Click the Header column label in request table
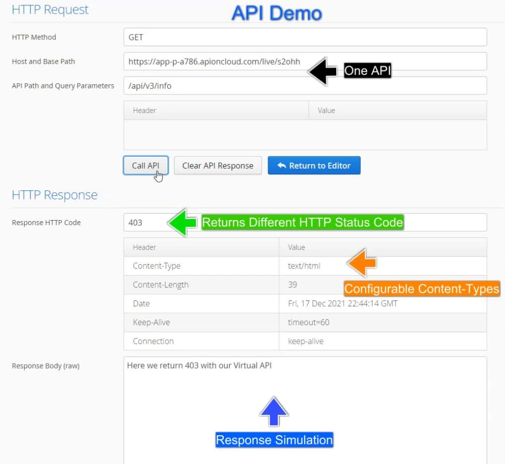Viewport: 505px width, 464px height. click(144, 110)
